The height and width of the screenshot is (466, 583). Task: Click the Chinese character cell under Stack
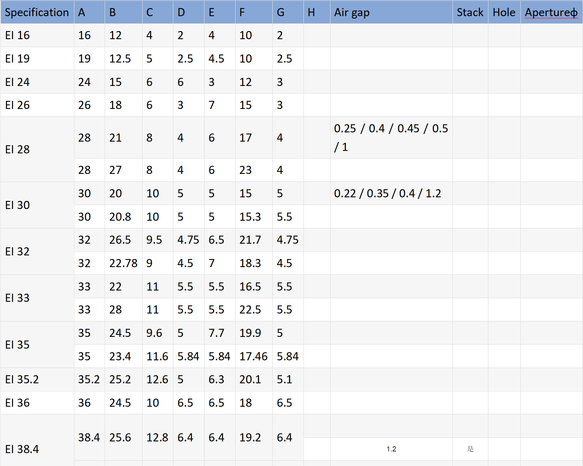pos(470,449)
